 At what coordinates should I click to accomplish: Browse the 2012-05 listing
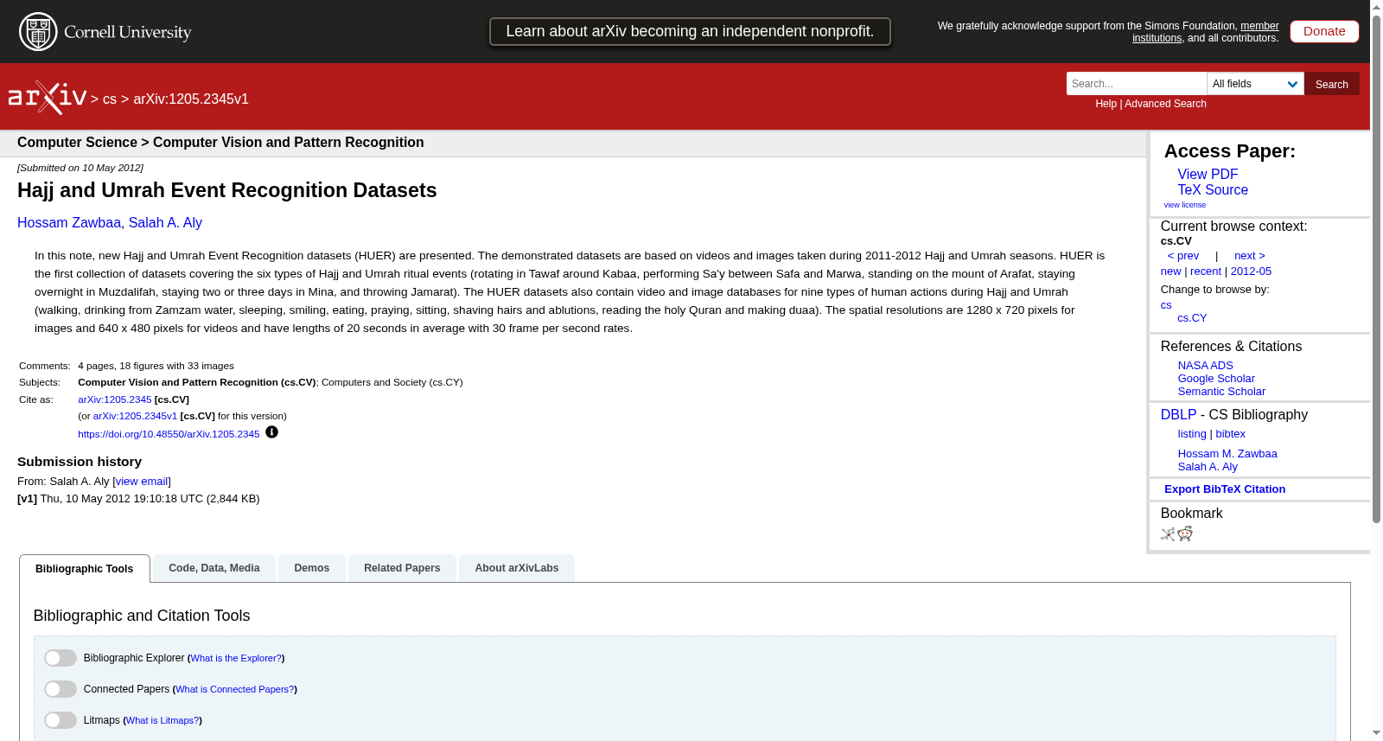click(1251, 271)
